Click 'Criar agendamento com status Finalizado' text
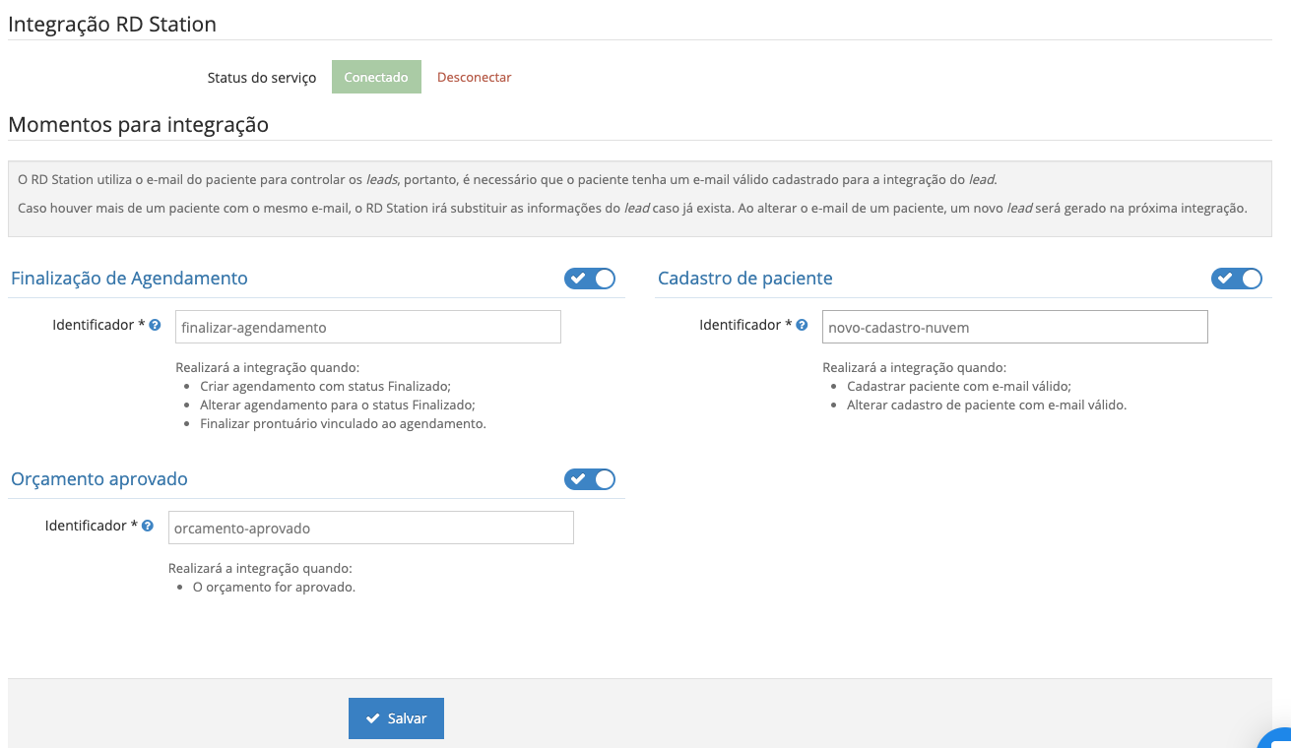 tap(325, 386)
